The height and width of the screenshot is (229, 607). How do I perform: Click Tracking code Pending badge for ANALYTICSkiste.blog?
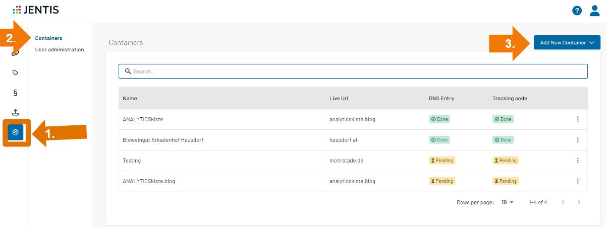[506, 181]
